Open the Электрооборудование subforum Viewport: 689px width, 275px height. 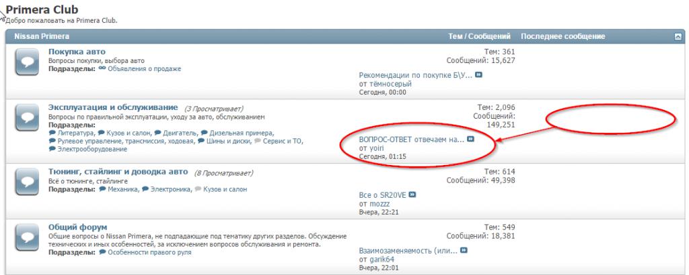pyautogui.click(x=92, y=150)
